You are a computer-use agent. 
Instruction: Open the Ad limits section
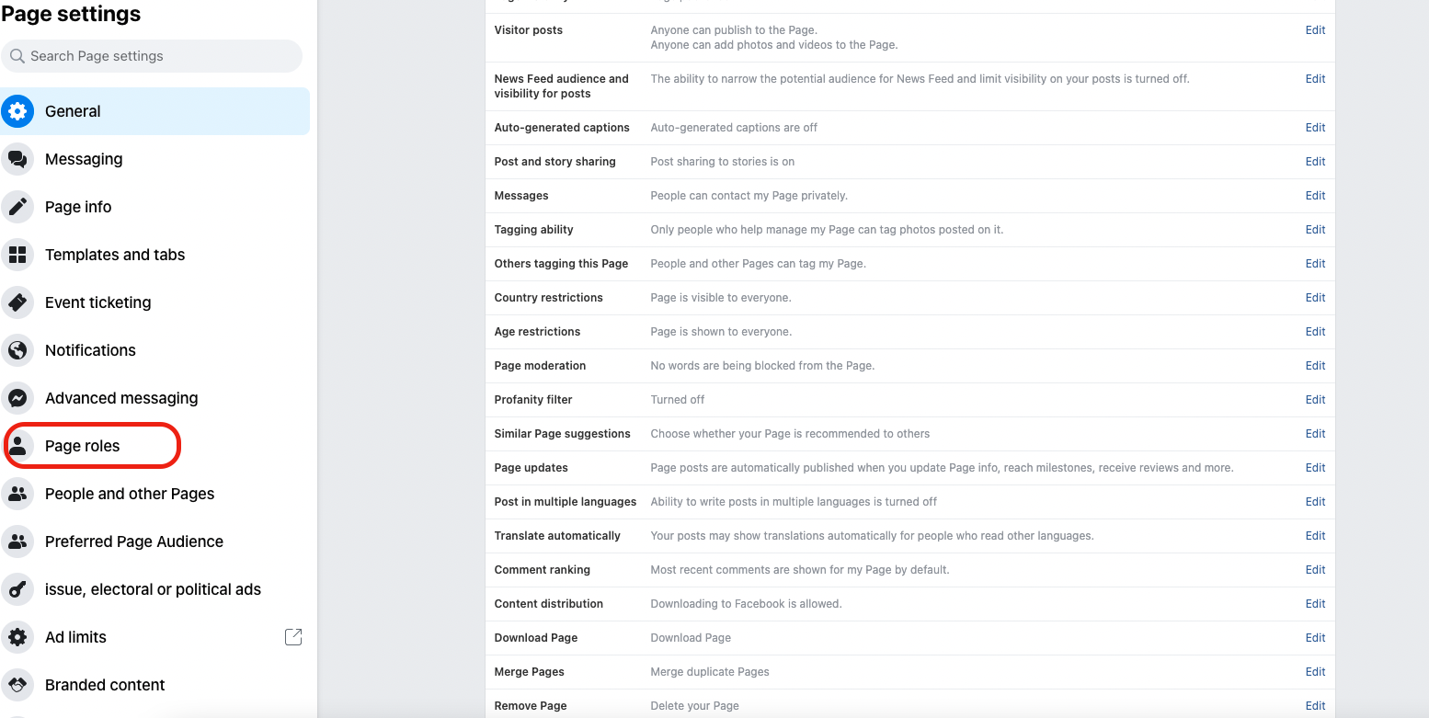[155, 637]
